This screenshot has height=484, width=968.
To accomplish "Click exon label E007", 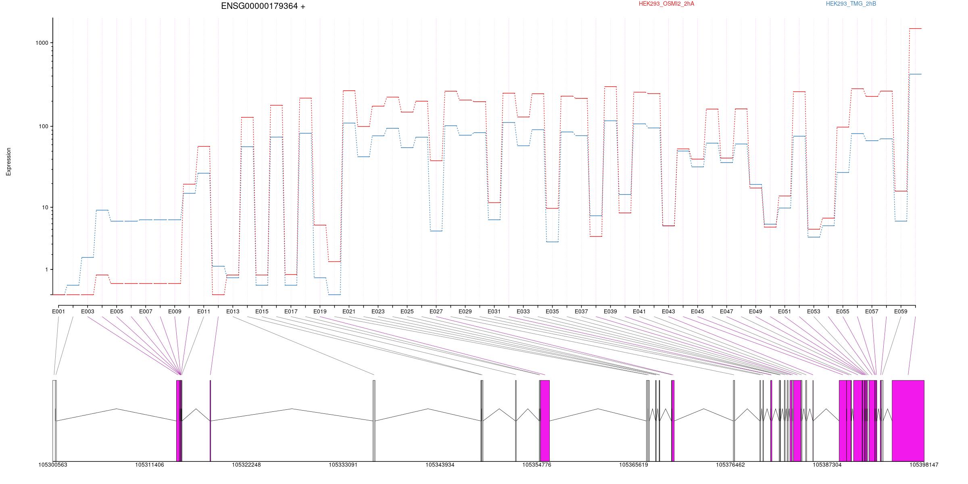I will (146, 311).
